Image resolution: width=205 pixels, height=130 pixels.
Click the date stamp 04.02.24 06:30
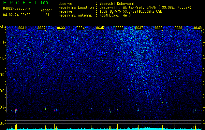point(17,15)
